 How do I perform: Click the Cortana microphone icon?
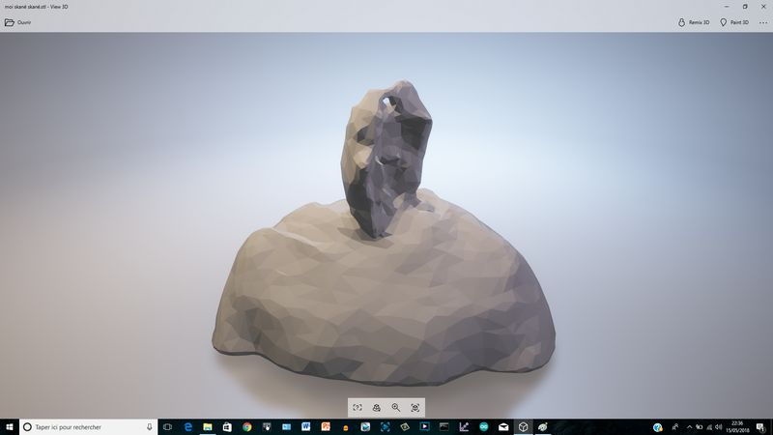(150, 426)
